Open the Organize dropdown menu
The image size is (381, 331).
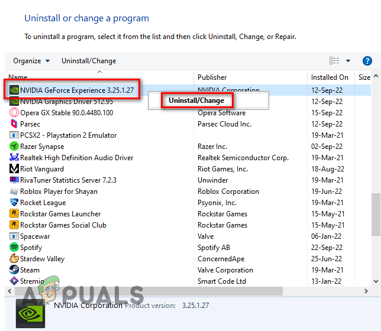(31, 61)
